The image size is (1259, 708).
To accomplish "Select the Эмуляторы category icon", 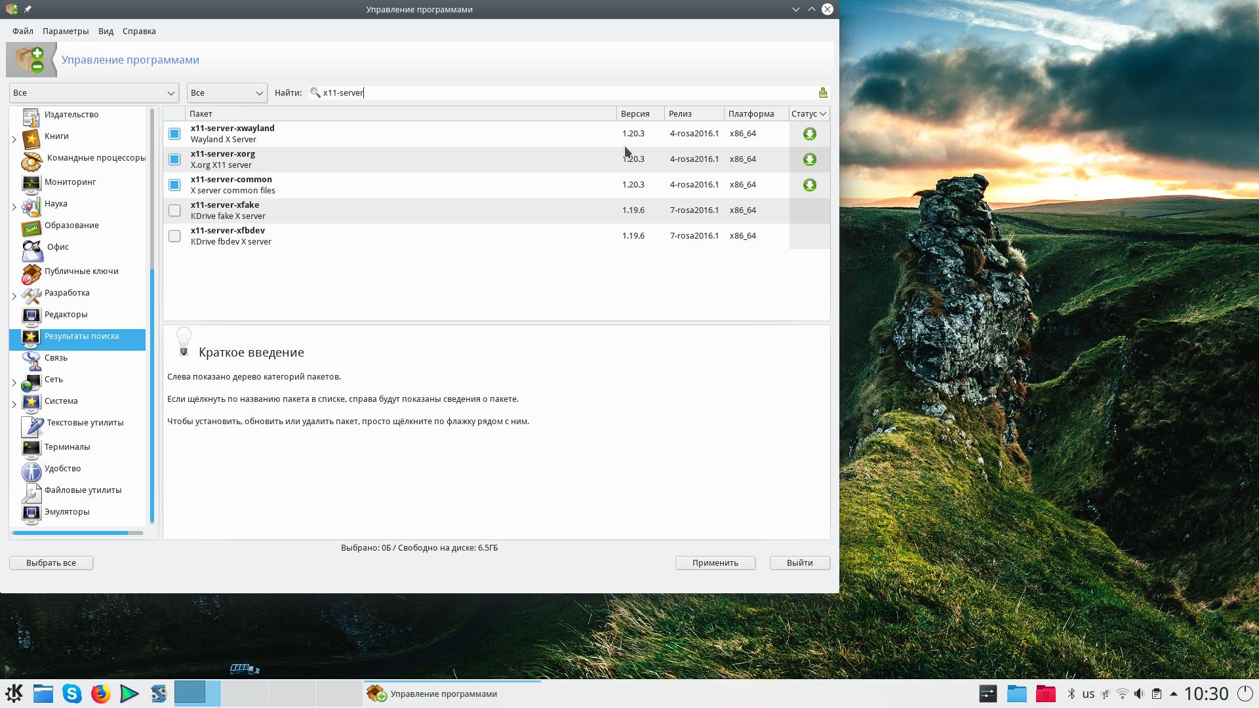I will click(x=31, y=513).
